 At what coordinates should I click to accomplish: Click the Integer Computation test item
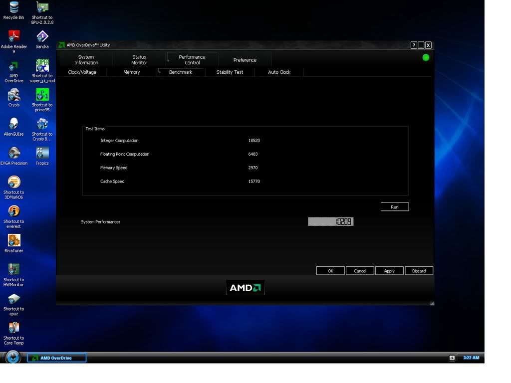tap(119, 141)
